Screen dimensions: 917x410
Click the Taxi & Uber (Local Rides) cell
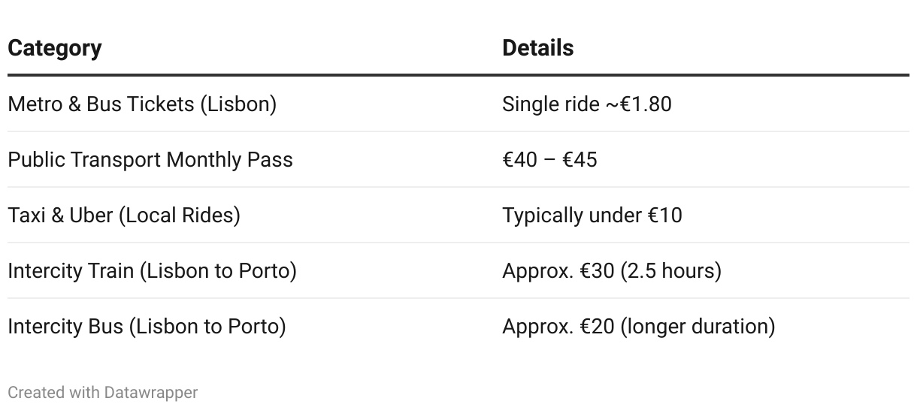pyautogui.click(x=124, y=215)
